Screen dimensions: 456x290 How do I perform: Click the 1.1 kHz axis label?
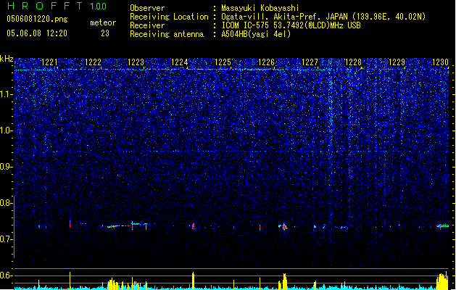coord(7,94)
